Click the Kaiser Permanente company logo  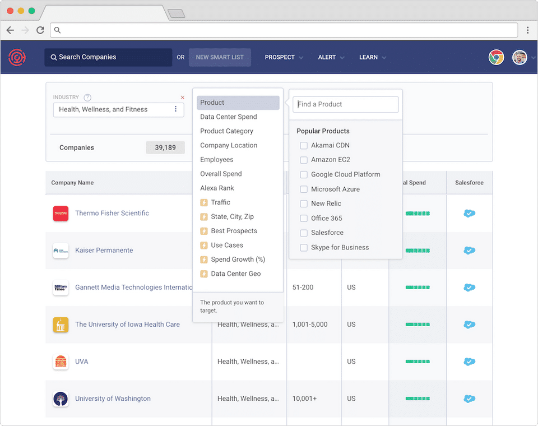point(61,251)
